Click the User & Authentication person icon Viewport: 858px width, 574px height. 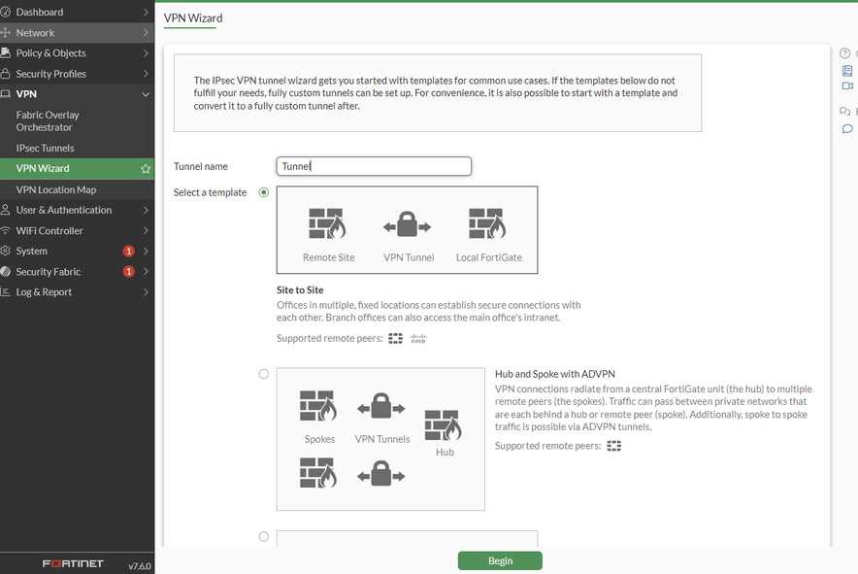tap(6, 210)
